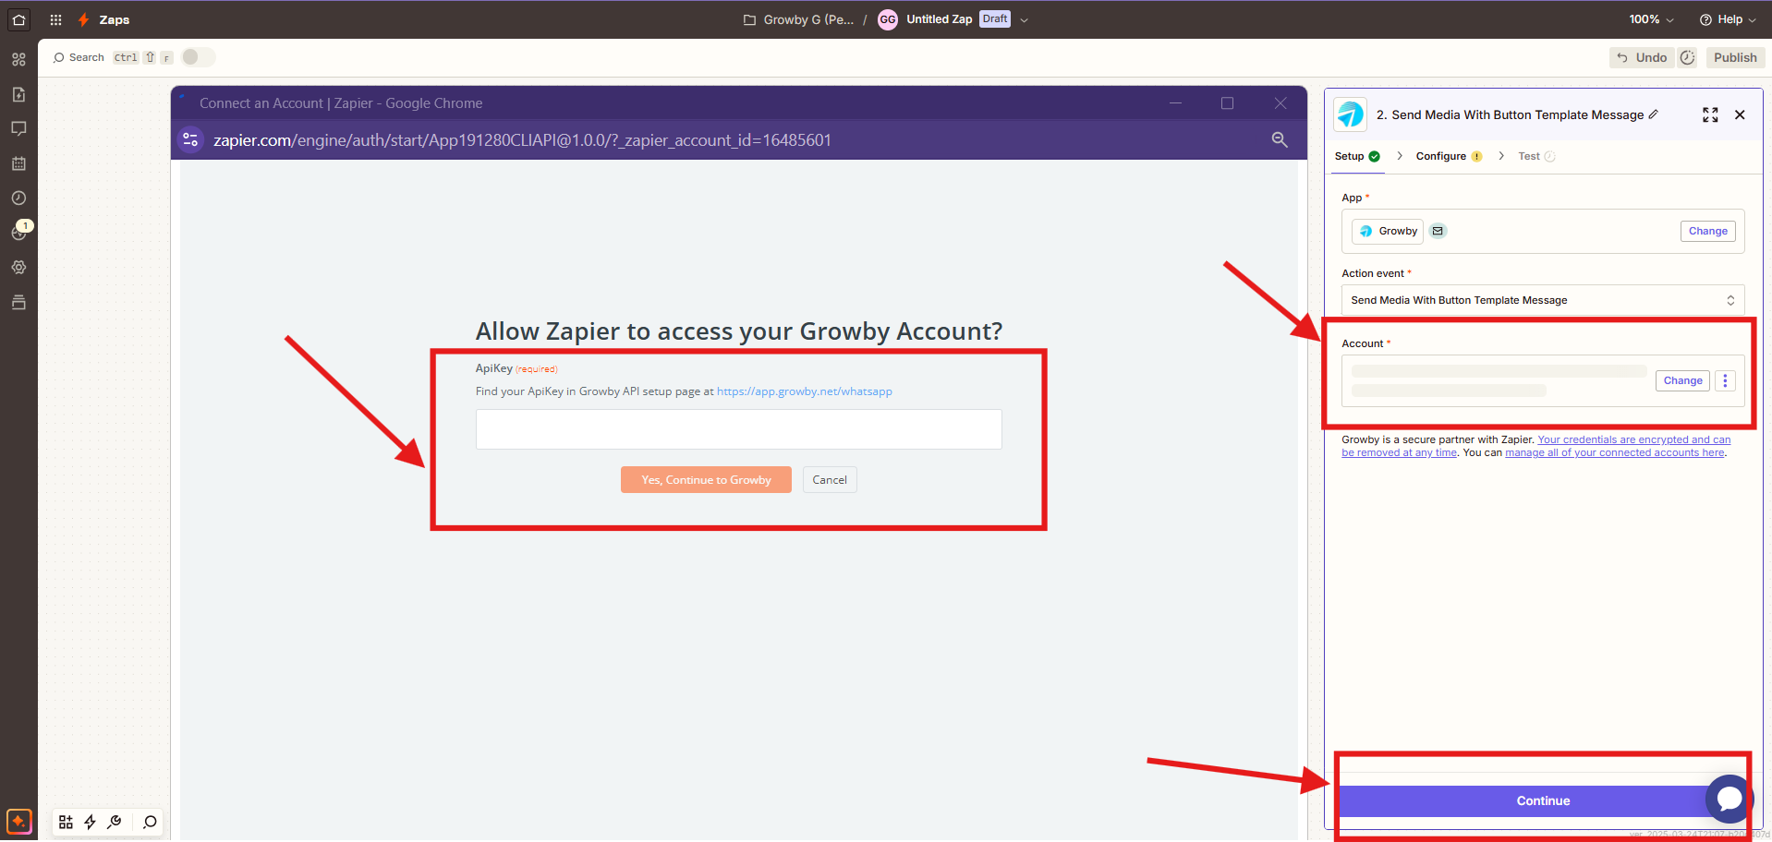The height and width of the screenshot is (842, 1772).
Task: Click the Untitled Zap title
Action: 939,19
